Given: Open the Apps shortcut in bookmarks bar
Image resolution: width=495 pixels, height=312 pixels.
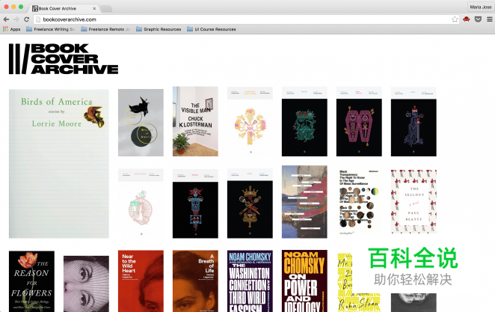Looking at the screenshot, I should pyautogui.click(x=11, y=29).
